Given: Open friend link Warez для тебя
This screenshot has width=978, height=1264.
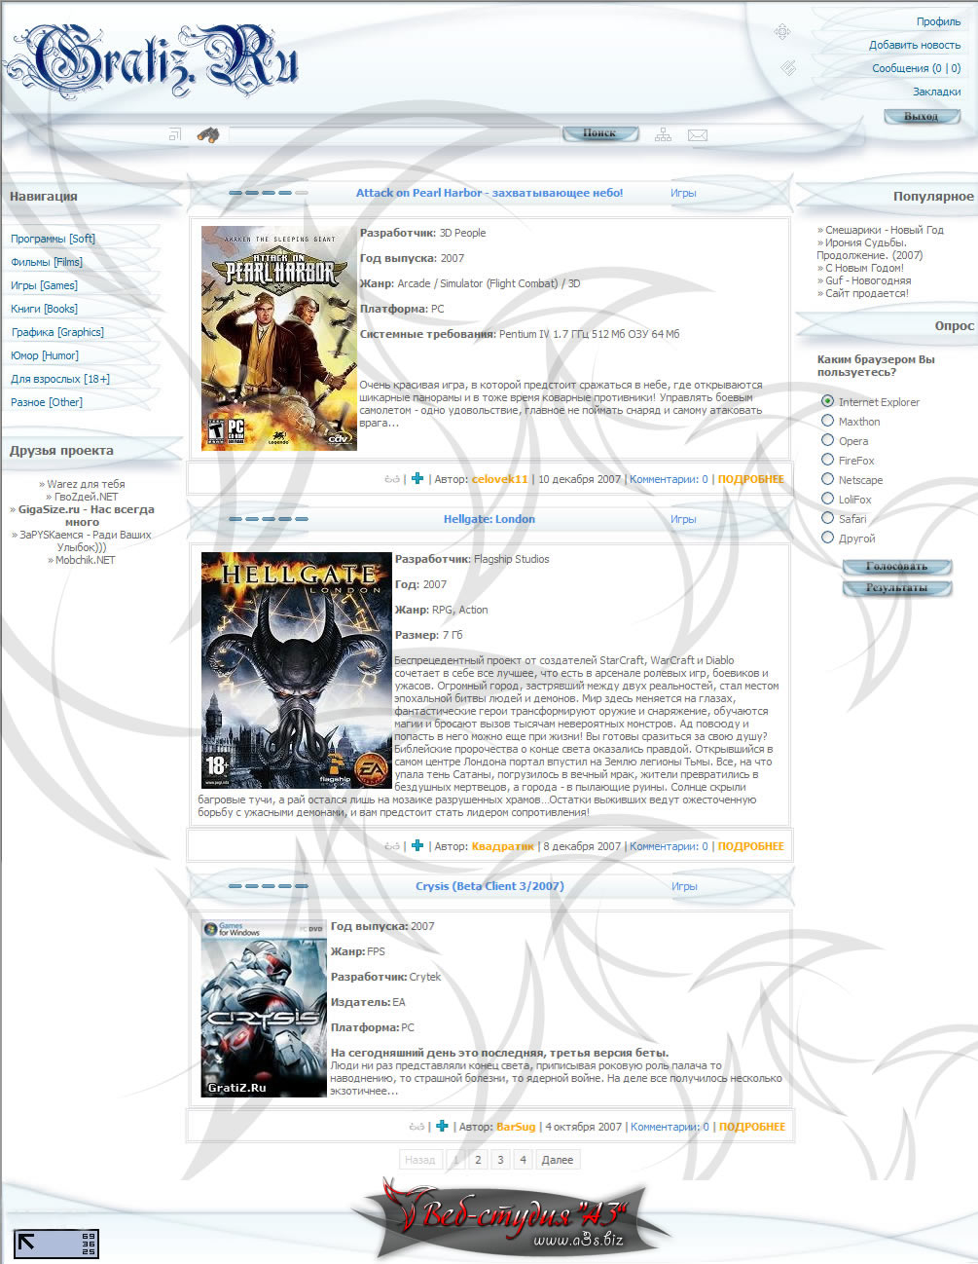Looking at the screenshot, I should [x=86, y=484].
